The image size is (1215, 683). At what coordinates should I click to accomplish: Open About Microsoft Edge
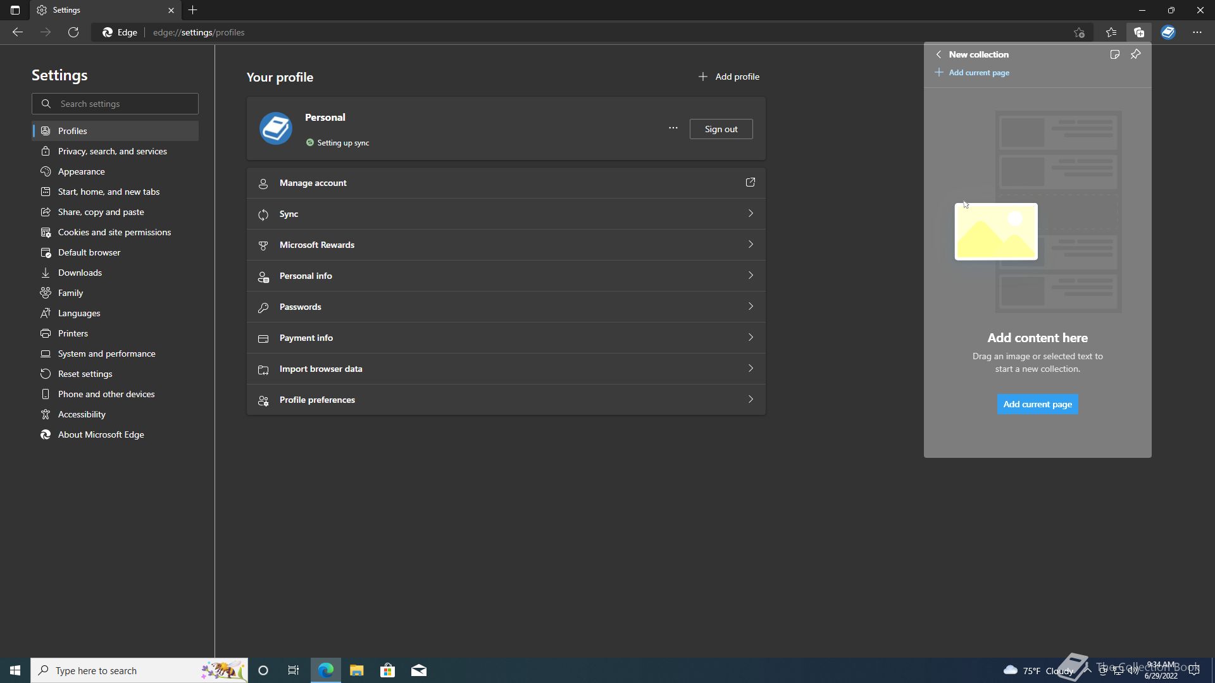(x=115, y=434)
